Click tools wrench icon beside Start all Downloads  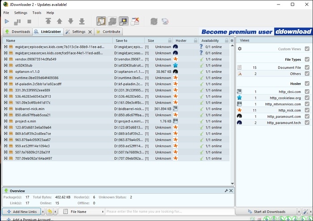(x=305, y=212)
